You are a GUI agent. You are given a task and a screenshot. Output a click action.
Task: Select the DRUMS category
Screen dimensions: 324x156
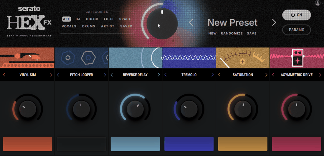(89, 26)
